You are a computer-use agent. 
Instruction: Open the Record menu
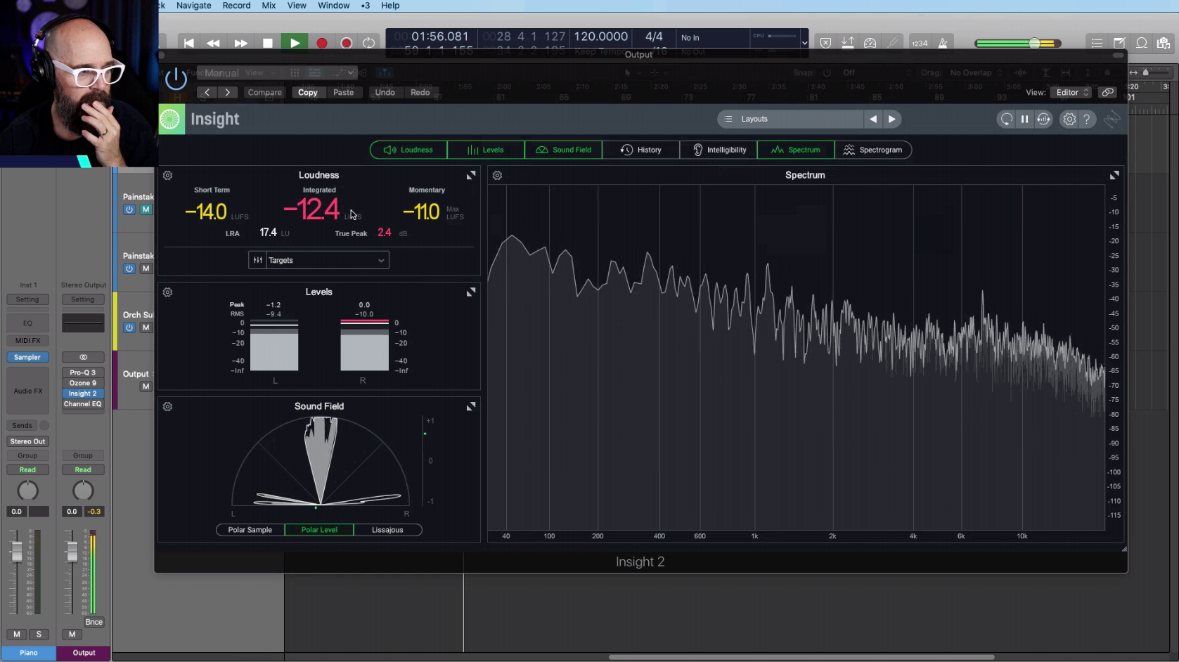pos(236,6)
